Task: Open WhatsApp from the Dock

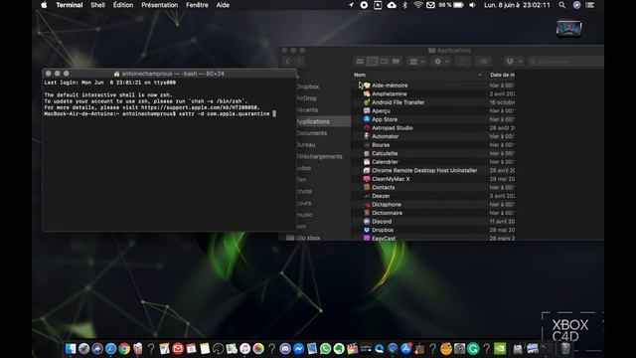Action: click(325, 349)
